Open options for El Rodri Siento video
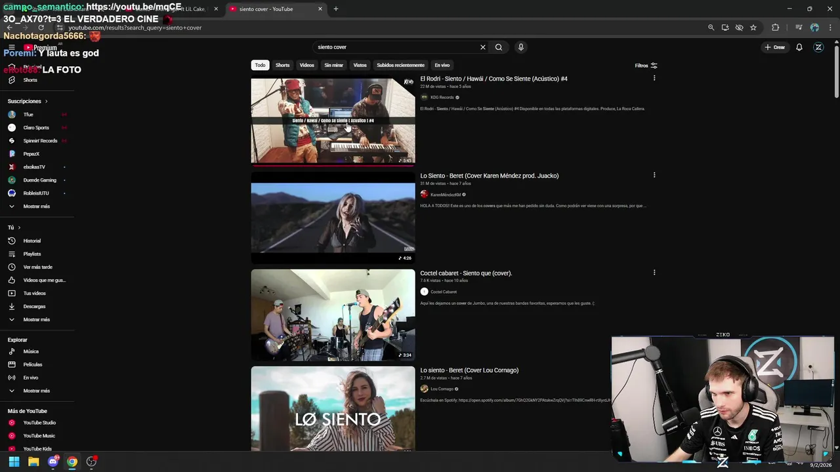 654,78
